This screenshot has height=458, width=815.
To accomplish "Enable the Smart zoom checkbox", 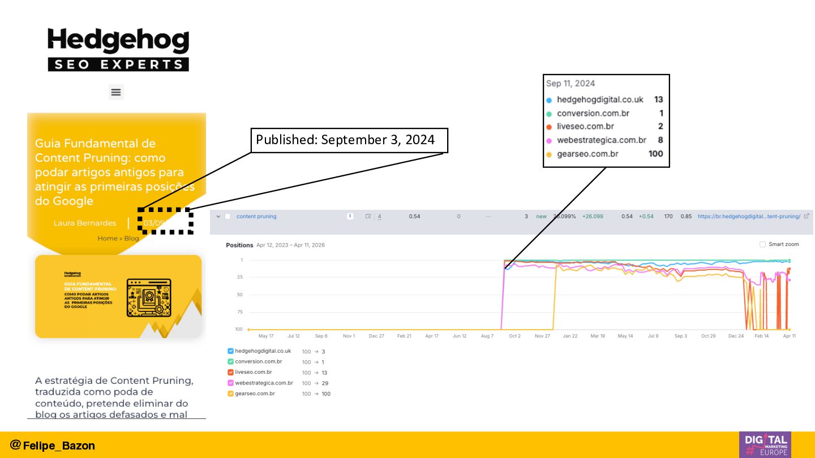I will click(762, 244).
